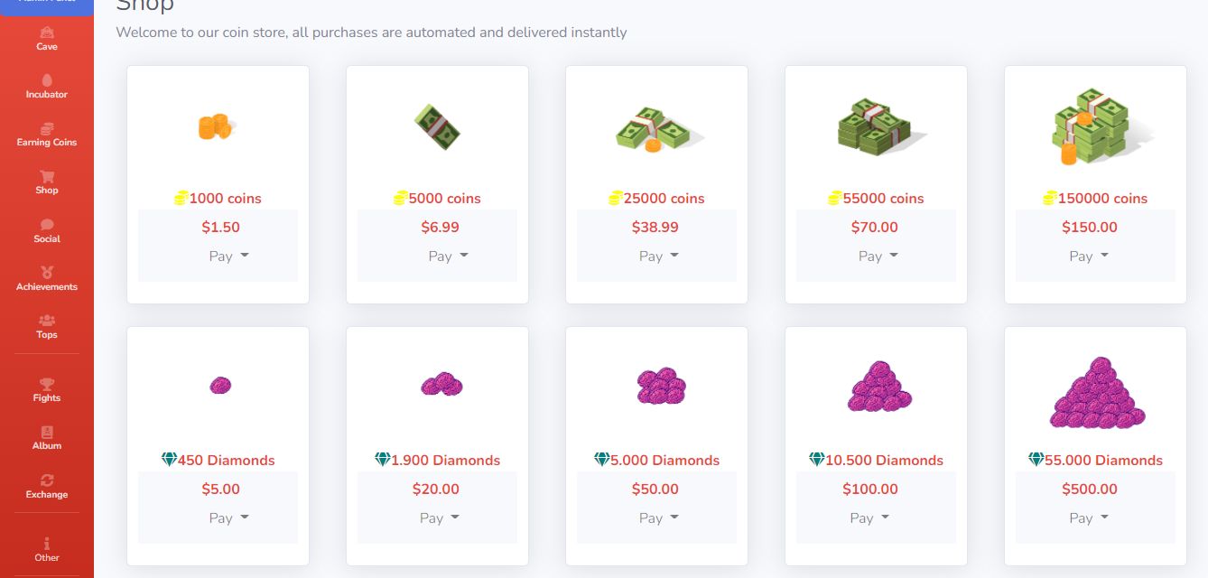Click the Fights trophy icon

tap(47, 384)
